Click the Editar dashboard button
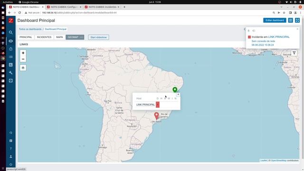This screenshot has height=171, width=304. [x=275, y=20]
